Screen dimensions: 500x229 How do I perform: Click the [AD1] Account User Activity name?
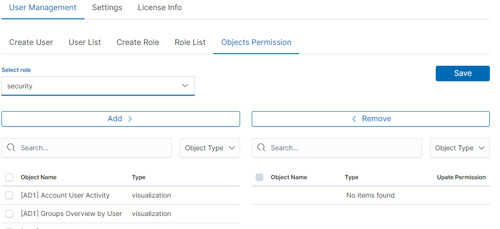coord(65,195)
